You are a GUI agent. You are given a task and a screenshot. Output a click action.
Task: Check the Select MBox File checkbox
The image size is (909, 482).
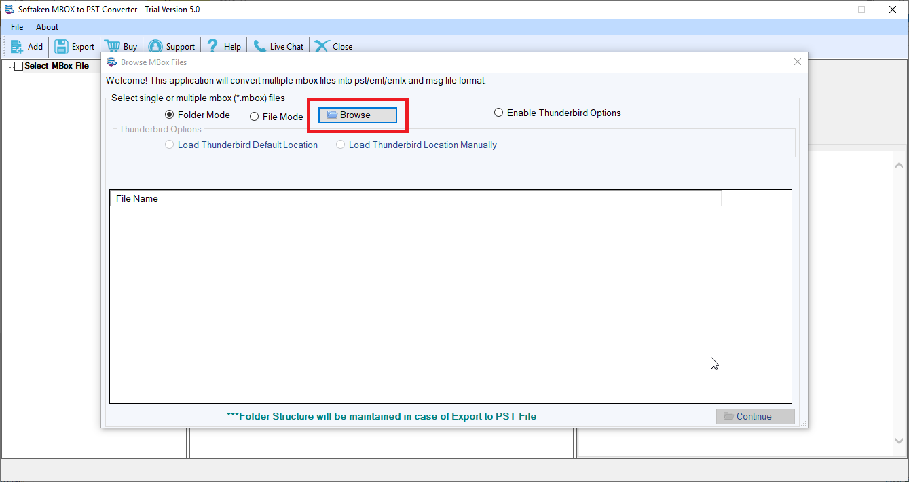pos(19,66)
